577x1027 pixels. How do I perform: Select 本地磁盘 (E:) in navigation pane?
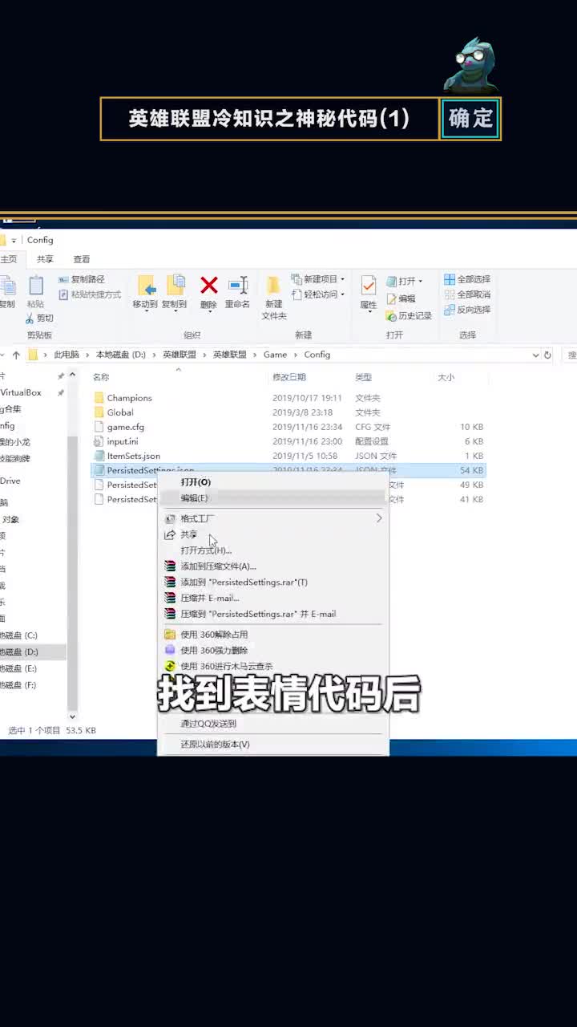coord(19,668)
